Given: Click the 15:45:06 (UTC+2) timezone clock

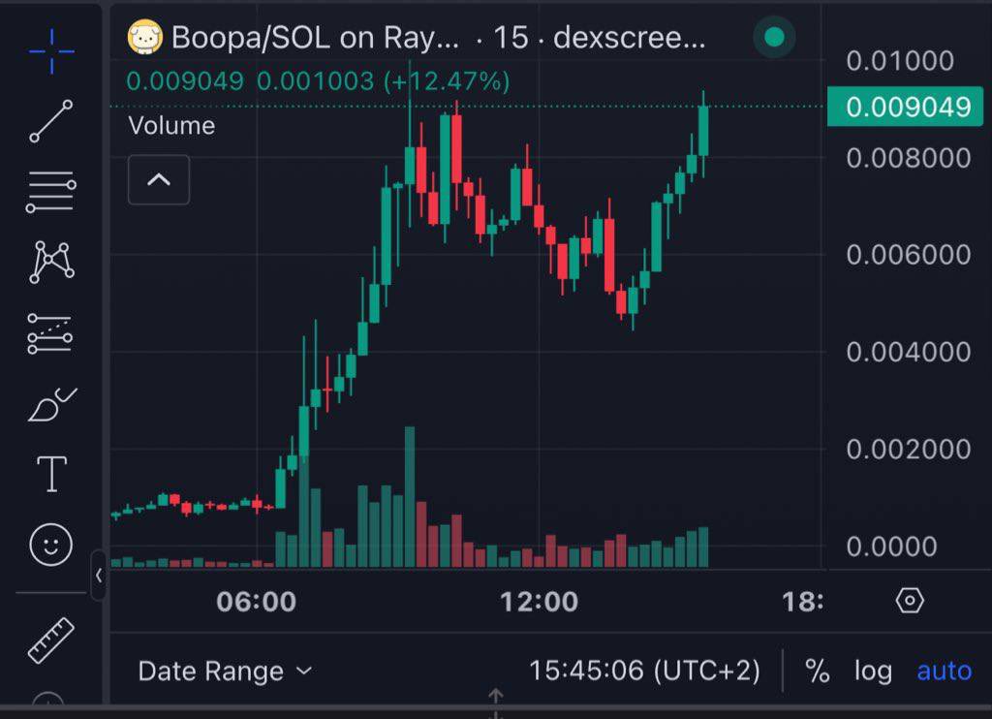Looking at the screenshot, I should coord(644,671).
